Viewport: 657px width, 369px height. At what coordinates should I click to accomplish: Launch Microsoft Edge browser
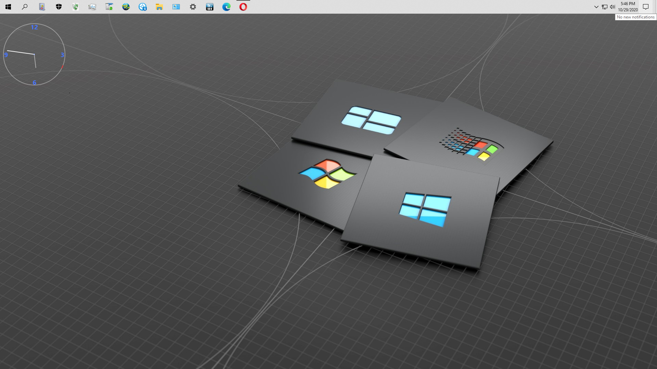click(x=226, y=7)
